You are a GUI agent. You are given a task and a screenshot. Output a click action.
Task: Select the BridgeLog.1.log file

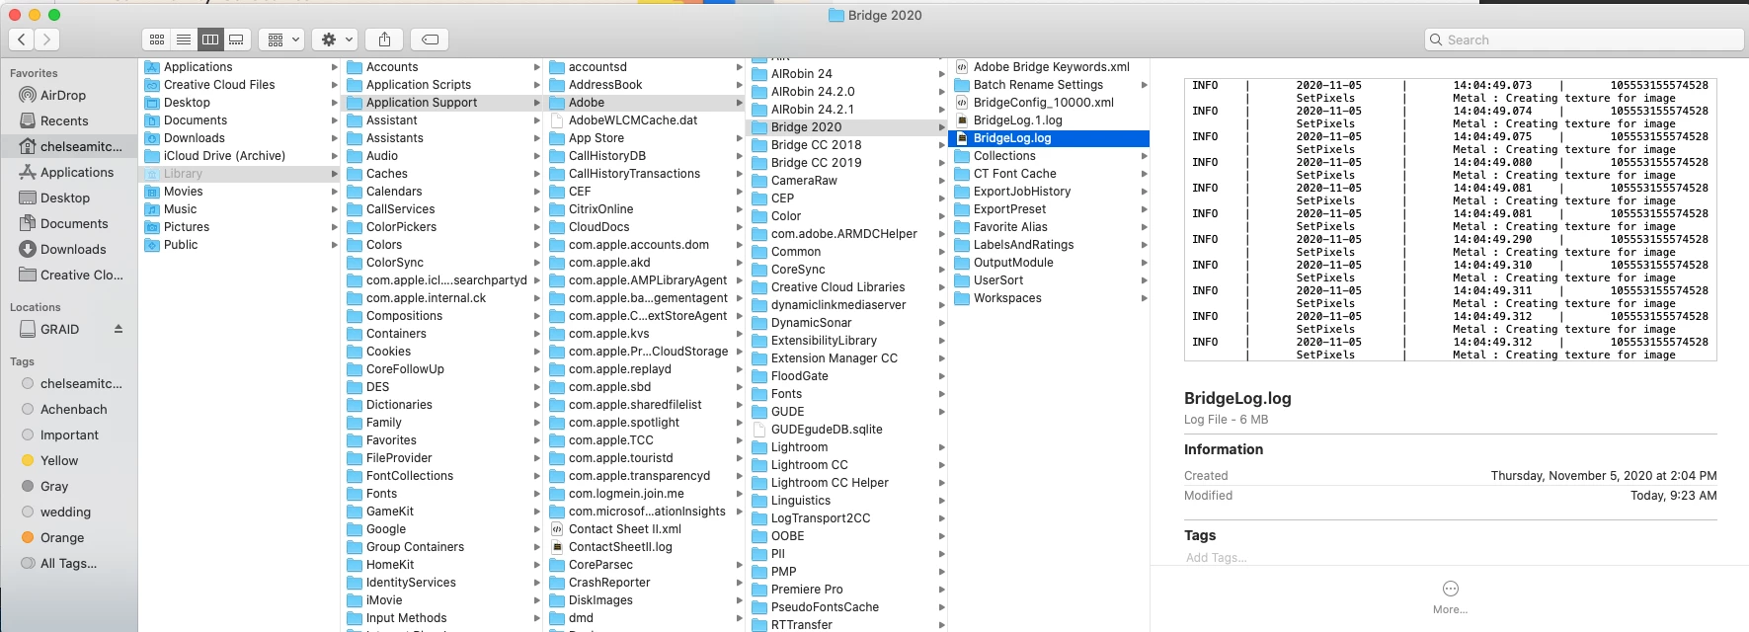click(x=1018, y=120)
